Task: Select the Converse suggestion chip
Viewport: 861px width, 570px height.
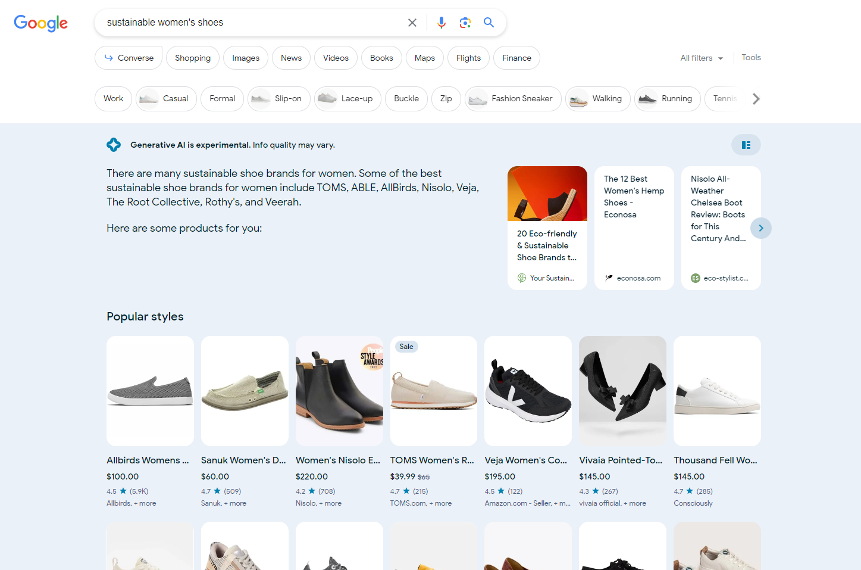Action: [129, 58]
